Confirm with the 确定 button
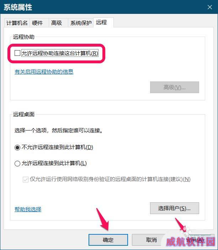Viewport: 218px width, 250px height. point(108,240)
